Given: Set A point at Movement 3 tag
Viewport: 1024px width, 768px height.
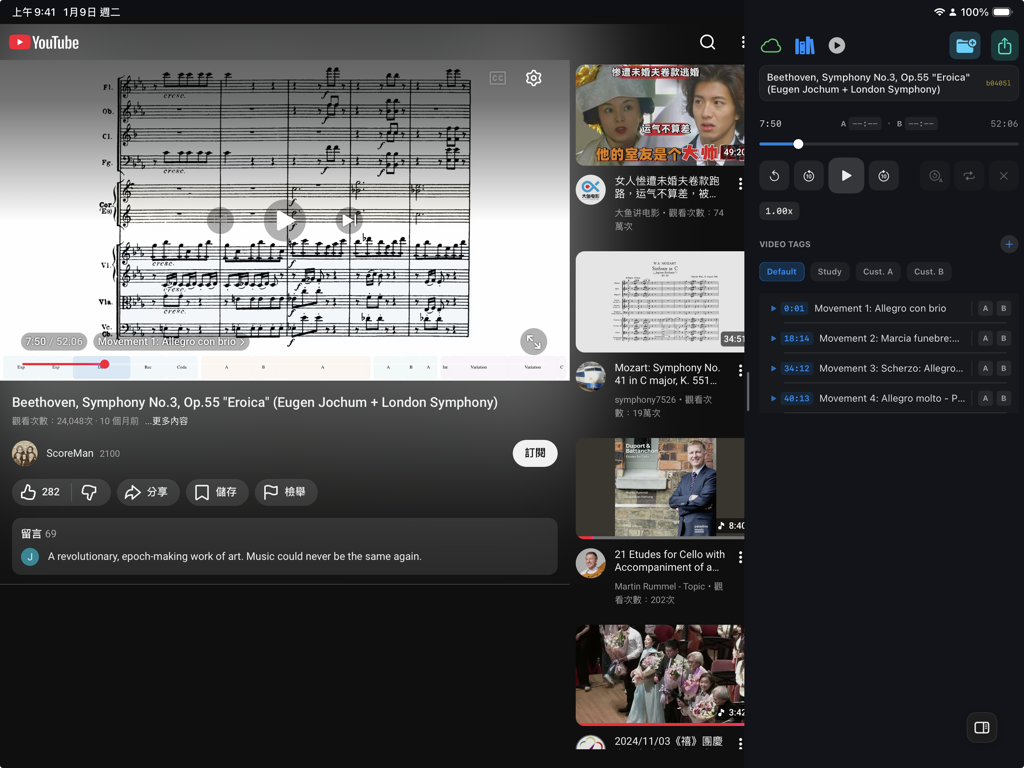Looking at the screenshot, I should point(985,369).
